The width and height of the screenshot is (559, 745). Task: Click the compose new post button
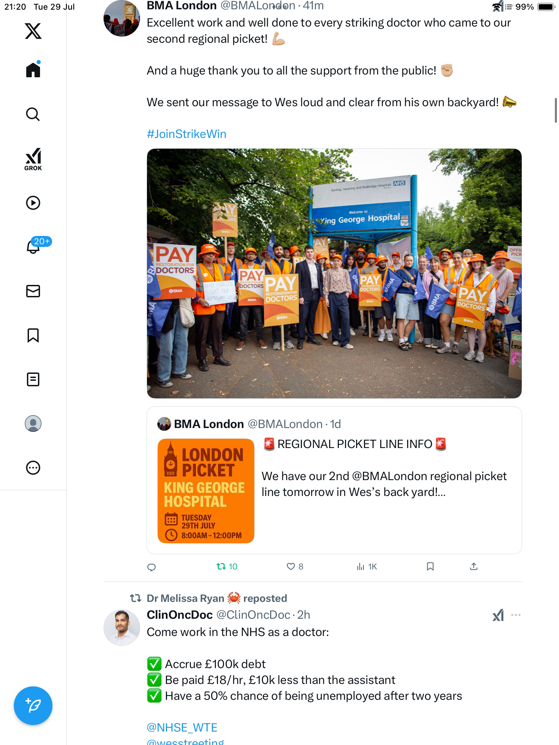[x=33, y=706]
